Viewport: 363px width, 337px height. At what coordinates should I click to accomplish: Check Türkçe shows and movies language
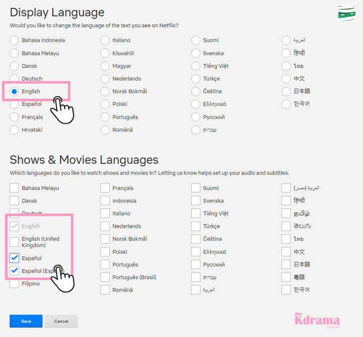tap(196, 226)
